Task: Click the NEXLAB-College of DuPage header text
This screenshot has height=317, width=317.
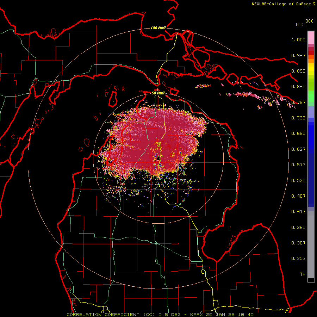Action: (281, 4)
